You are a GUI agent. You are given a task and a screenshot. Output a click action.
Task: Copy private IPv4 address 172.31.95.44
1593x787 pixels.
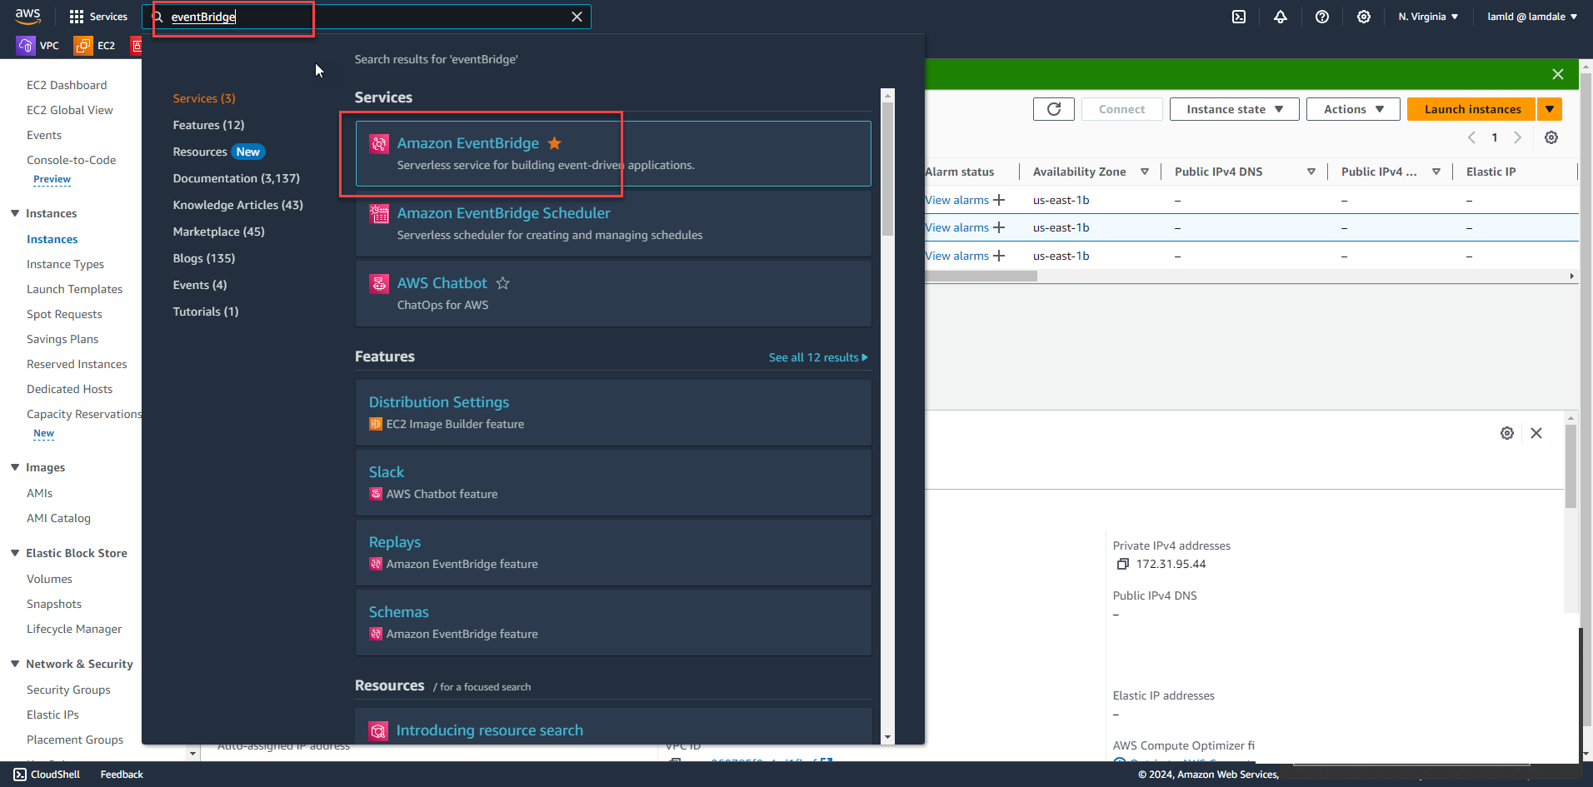[1122, 564]
